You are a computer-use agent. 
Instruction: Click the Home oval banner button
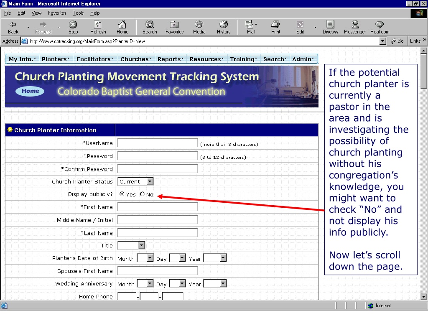[30, 91]
